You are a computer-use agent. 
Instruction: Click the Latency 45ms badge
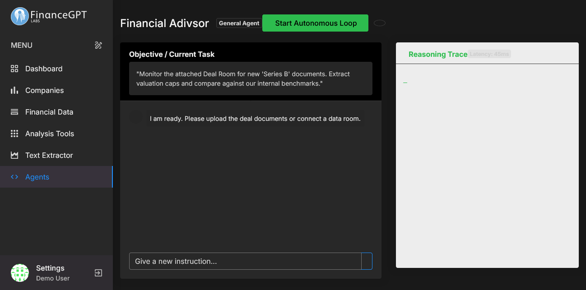489,54
